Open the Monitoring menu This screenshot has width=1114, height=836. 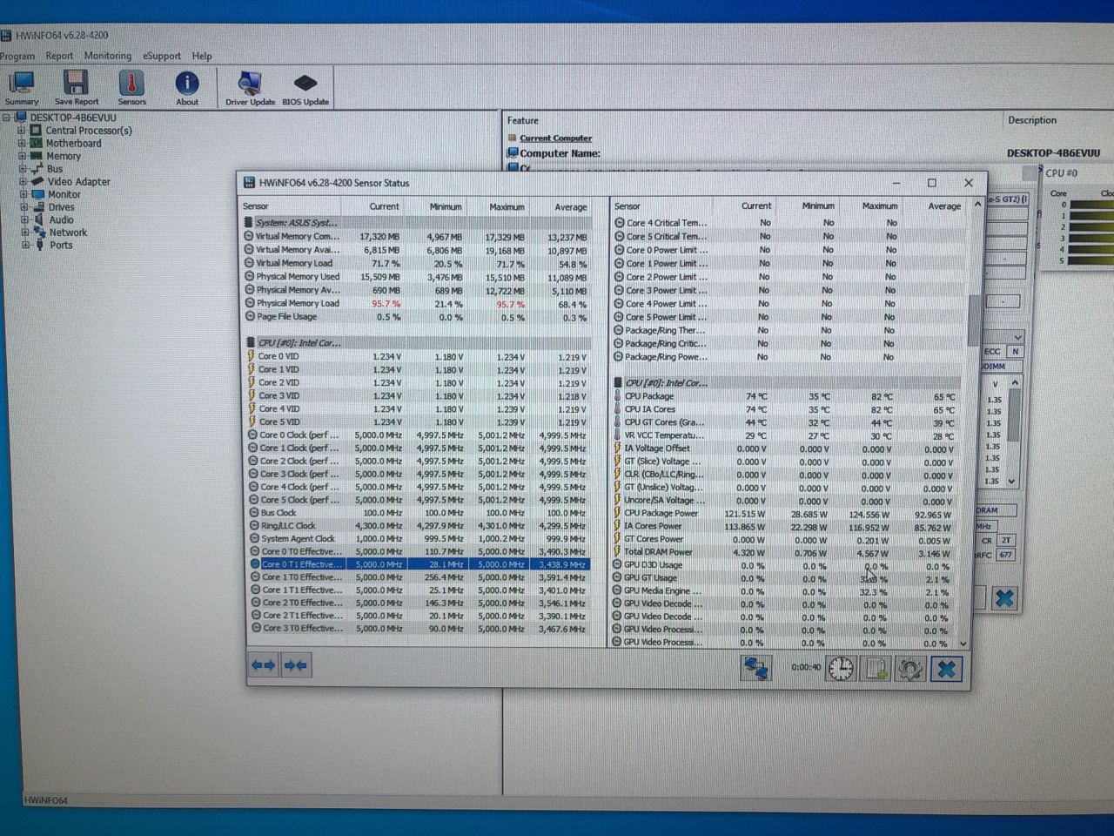tap(108, 56)
